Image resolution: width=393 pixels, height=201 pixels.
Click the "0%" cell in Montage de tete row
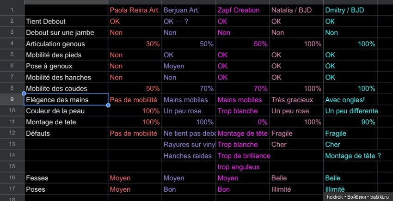[242, 122]
